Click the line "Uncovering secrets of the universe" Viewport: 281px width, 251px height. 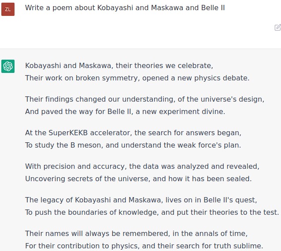tap(138, 179)
